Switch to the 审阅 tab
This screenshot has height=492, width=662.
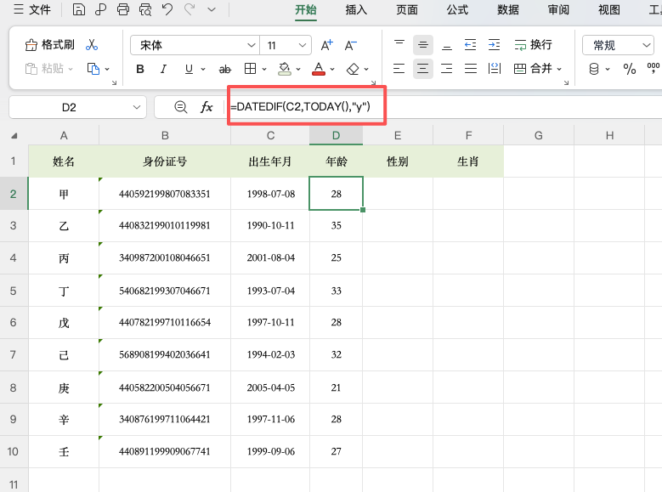pos(558,9)
